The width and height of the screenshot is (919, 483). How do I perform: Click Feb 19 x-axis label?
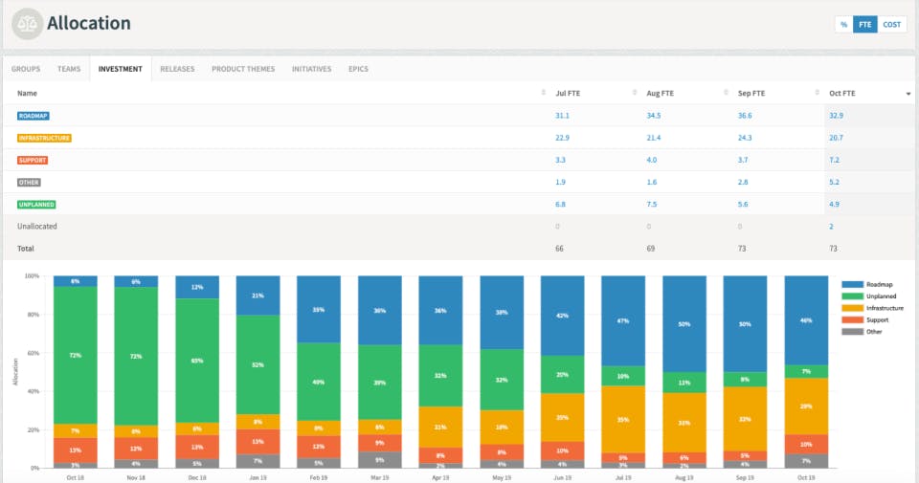[319, 477]
